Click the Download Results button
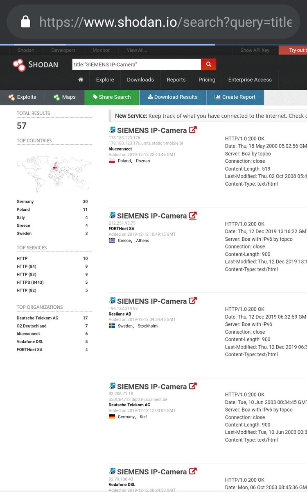This screenshot has height=492, width=307. tap(172, 97)
